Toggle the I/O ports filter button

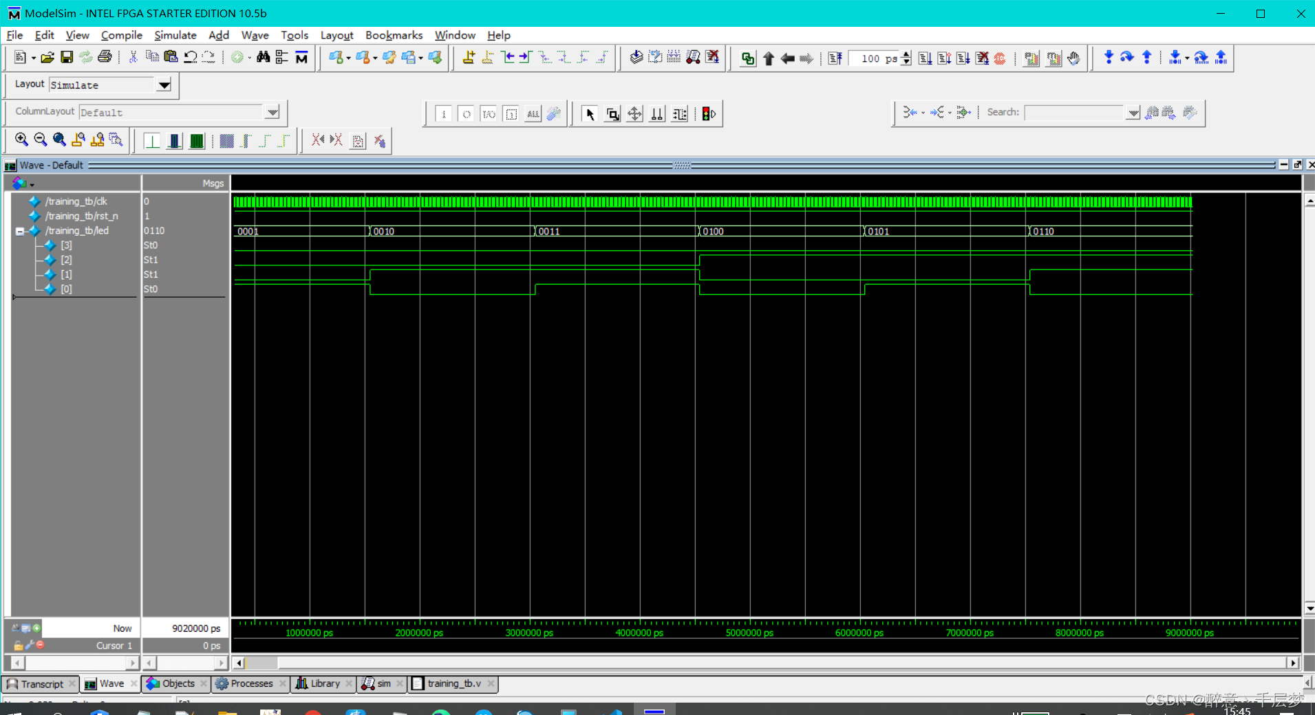coord(489,114)
